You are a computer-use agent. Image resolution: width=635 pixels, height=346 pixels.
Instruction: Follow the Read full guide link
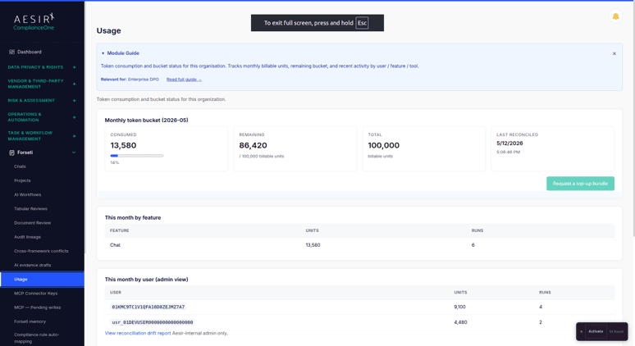pos(184,80)
